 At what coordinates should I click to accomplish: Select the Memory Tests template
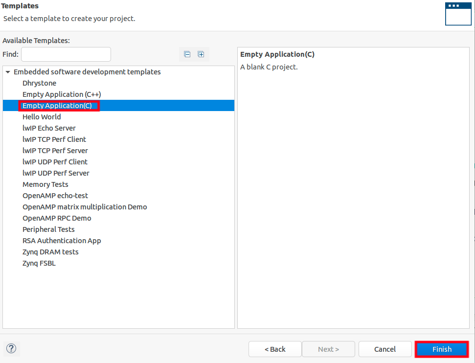(x=45, y=184)
